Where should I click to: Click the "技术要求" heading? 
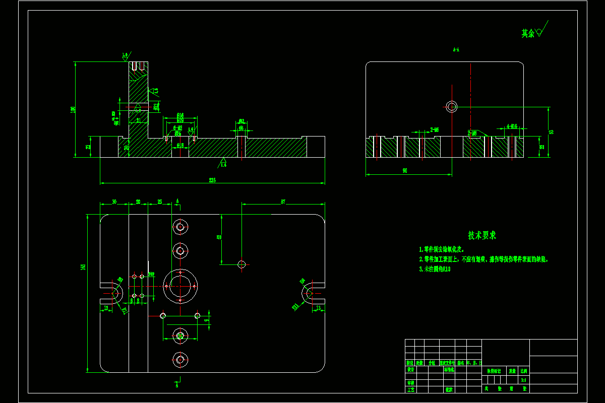[482, 235]
